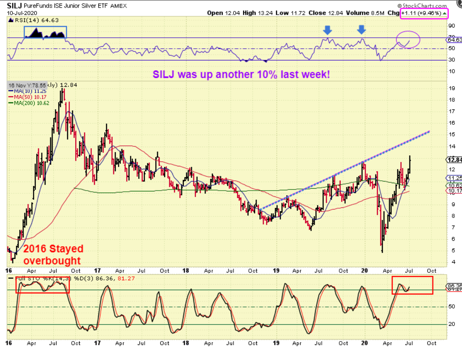462x347 pixels.
Task: Click price level 4 on the price axis
Action: tap(453, 262)
